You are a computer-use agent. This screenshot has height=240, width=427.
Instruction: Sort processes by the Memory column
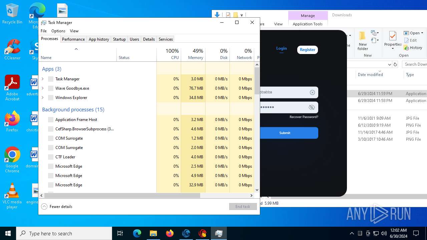193,54
